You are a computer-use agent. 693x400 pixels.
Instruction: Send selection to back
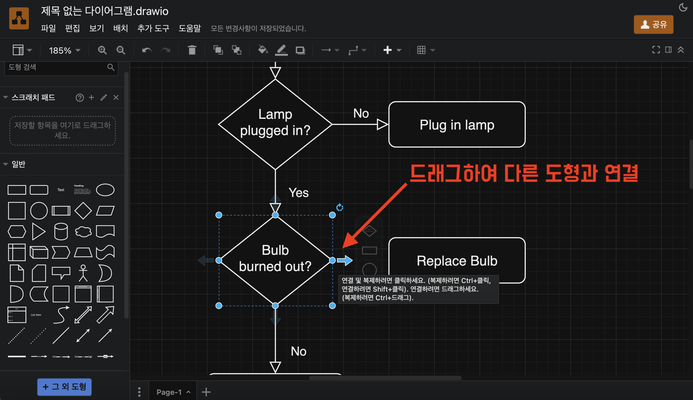click(x=236, y=50)
